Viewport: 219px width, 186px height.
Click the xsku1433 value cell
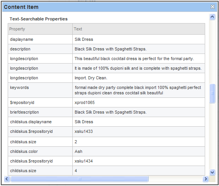pos(139,131)
